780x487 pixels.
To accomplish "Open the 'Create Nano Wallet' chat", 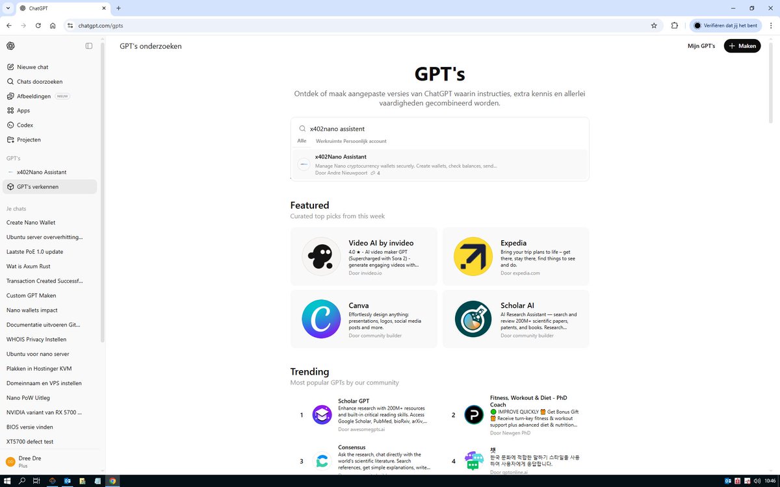I will click(50, 223).
